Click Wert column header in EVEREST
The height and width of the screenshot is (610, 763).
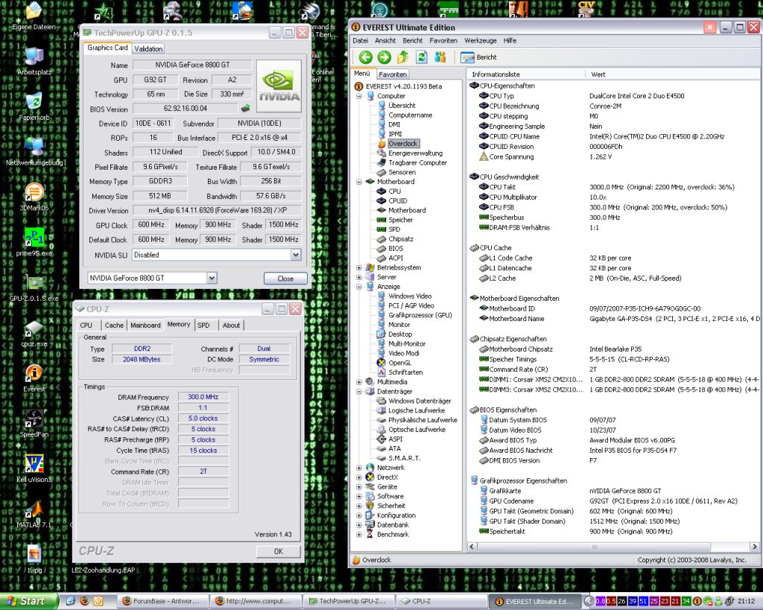point(672,74)
